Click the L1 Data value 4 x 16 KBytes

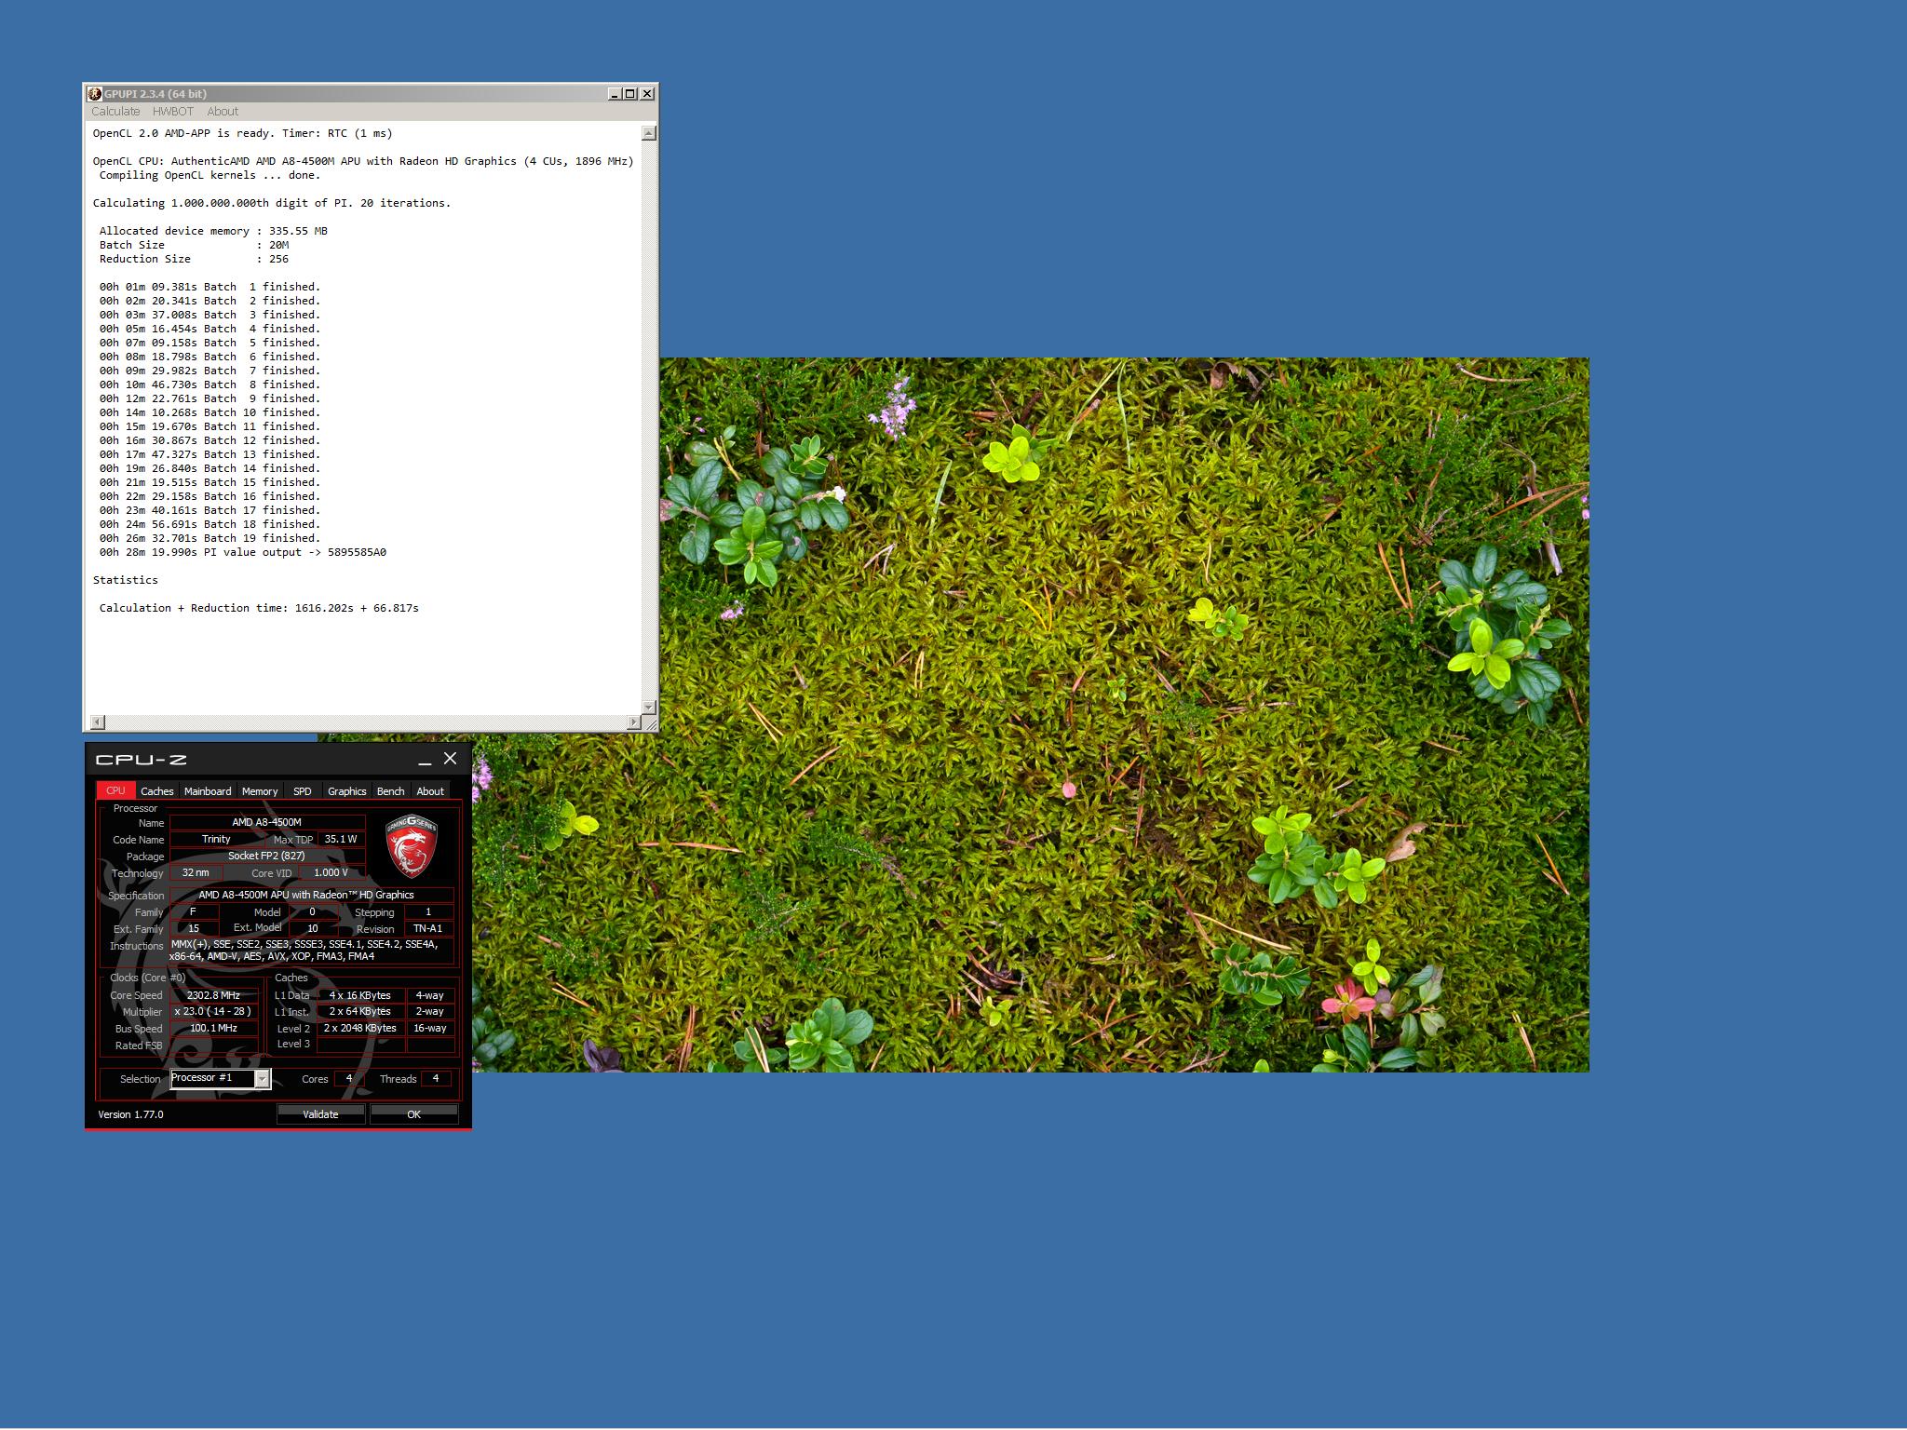point(360,995)
